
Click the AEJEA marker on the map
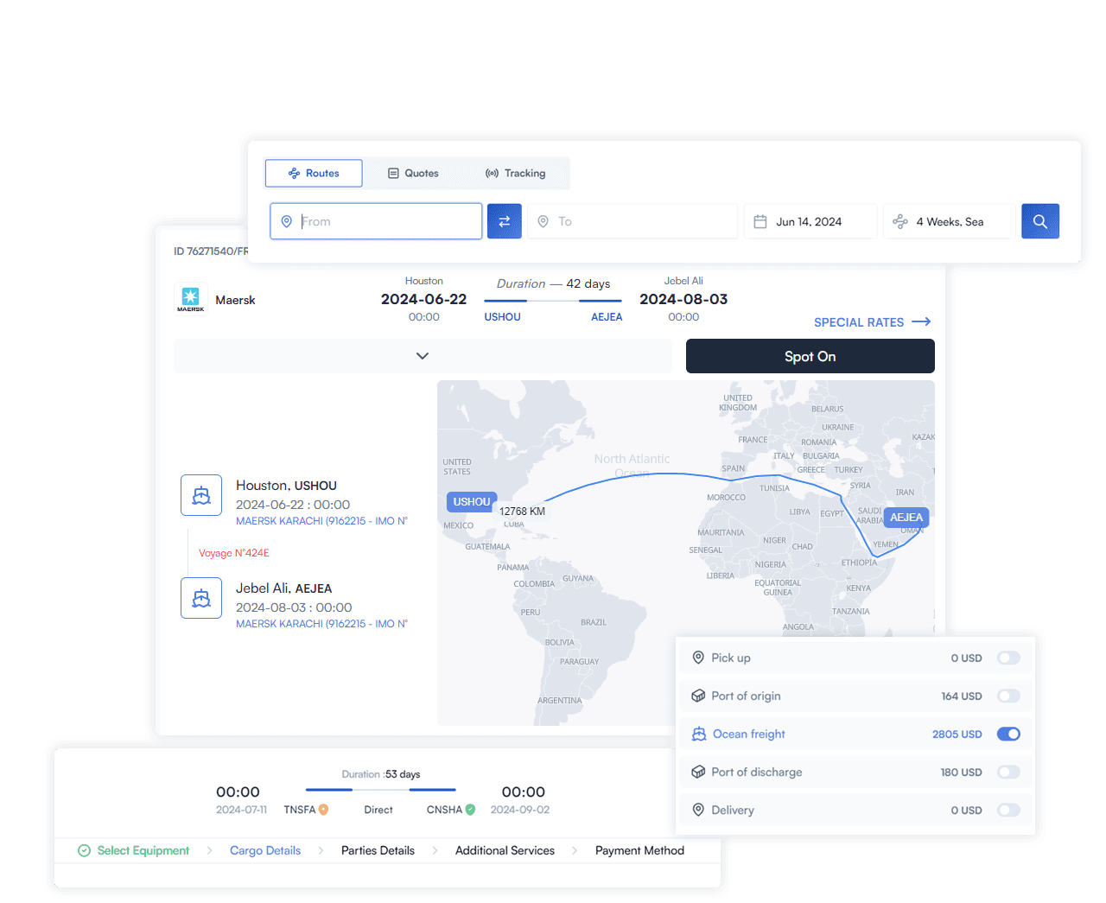pyautogui.click(x=906, y=518)
